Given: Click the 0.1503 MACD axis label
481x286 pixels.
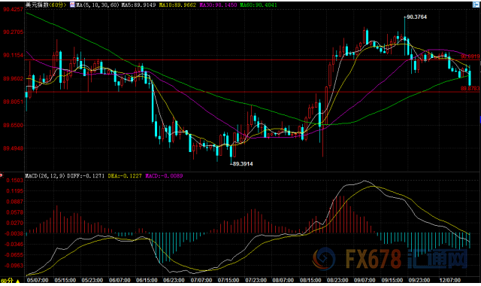Looking at the screenshot, I should click(15, 181).
